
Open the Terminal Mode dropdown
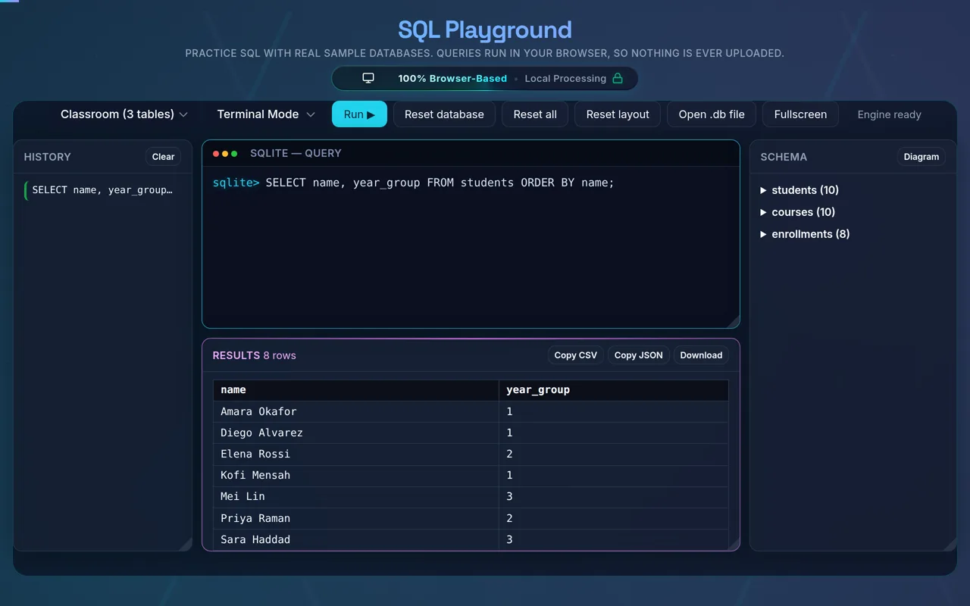click(x=266, y=114)
